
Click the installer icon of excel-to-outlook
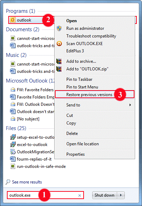[x=13, y=145]
